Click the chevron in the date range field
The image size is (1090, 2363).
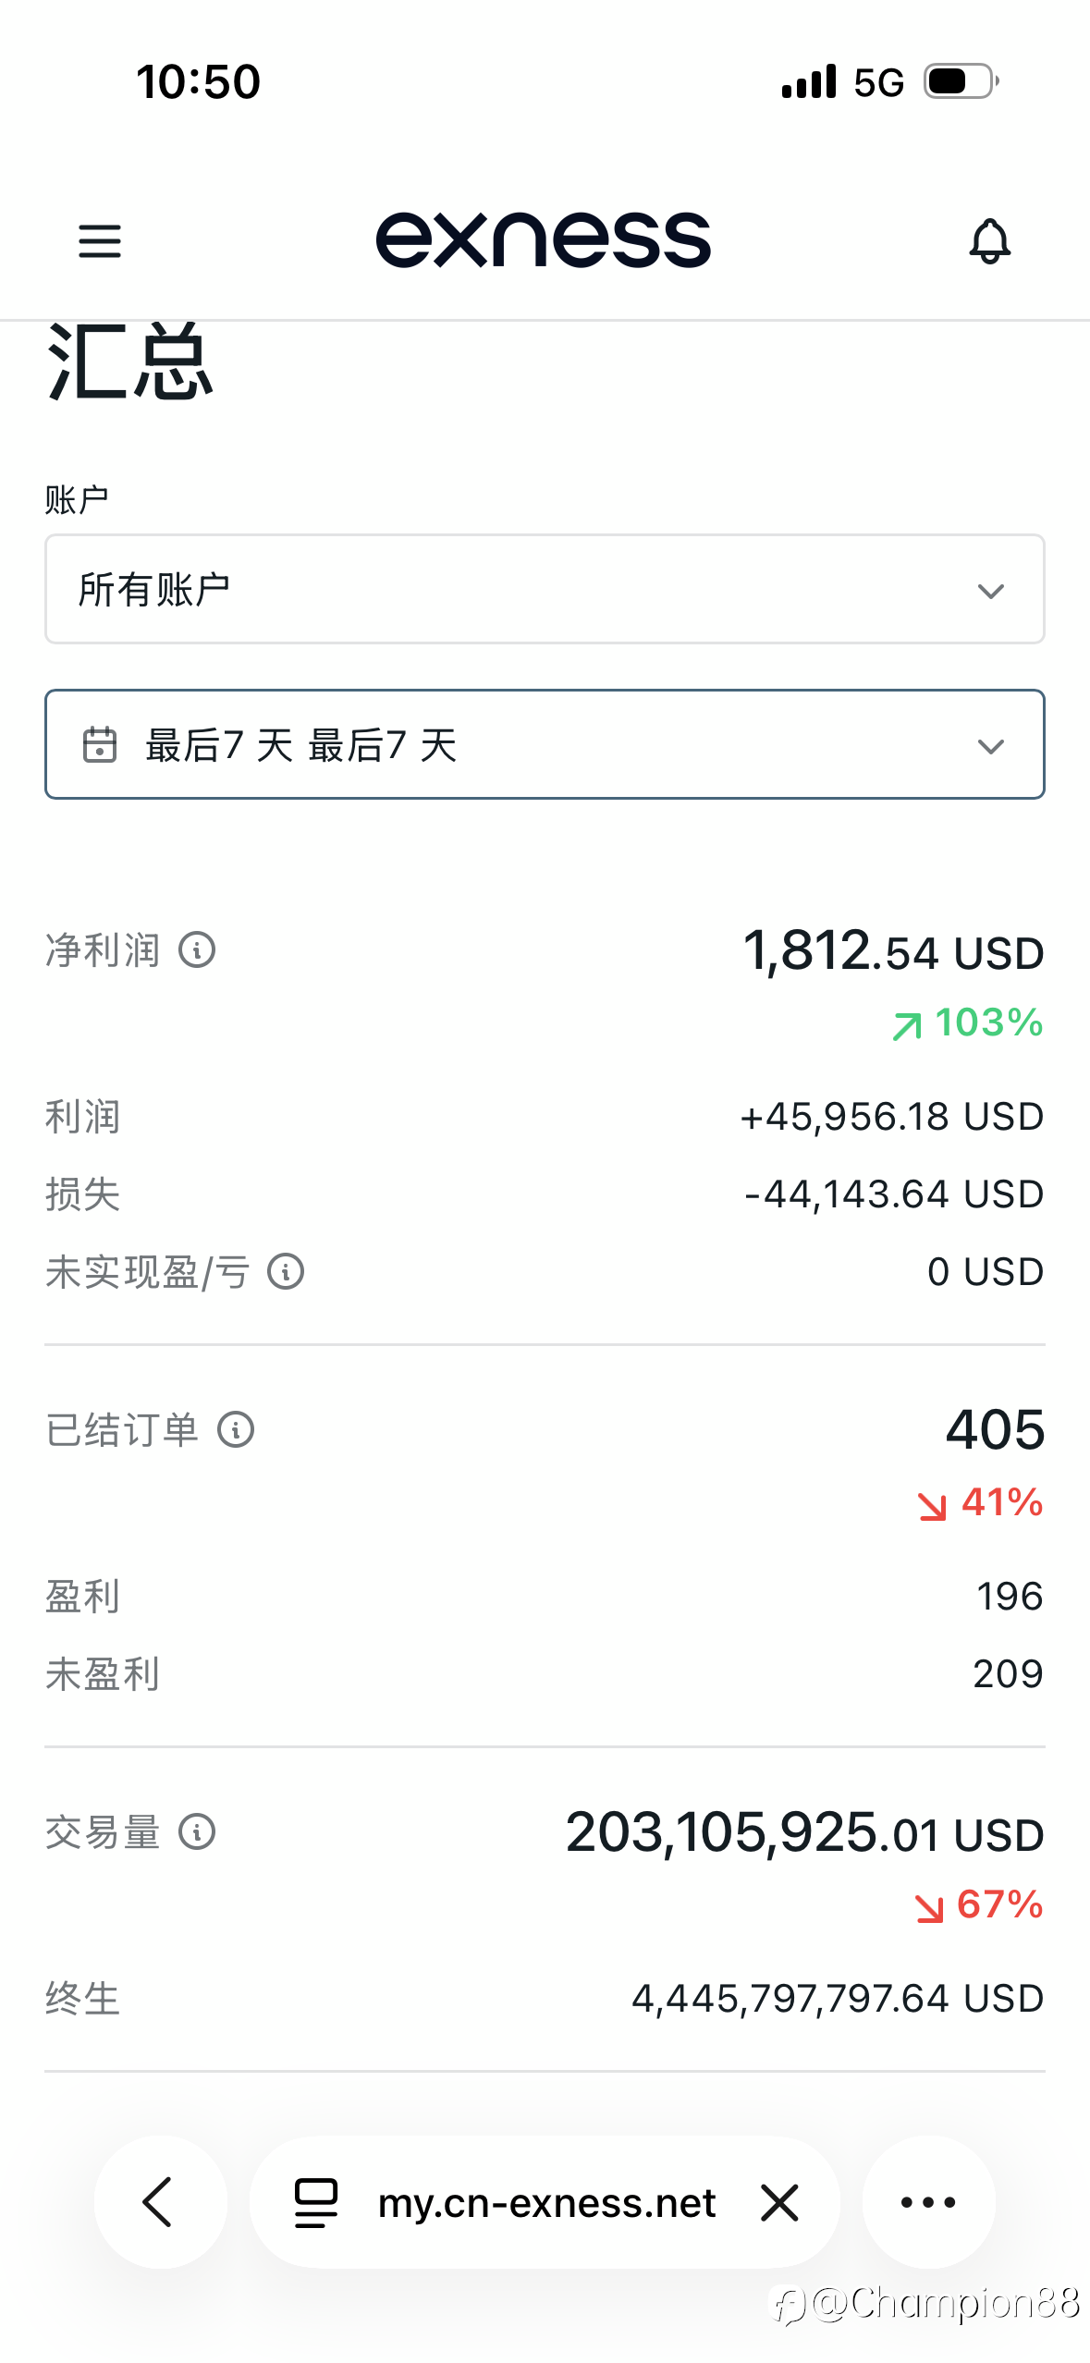point(990,746)
